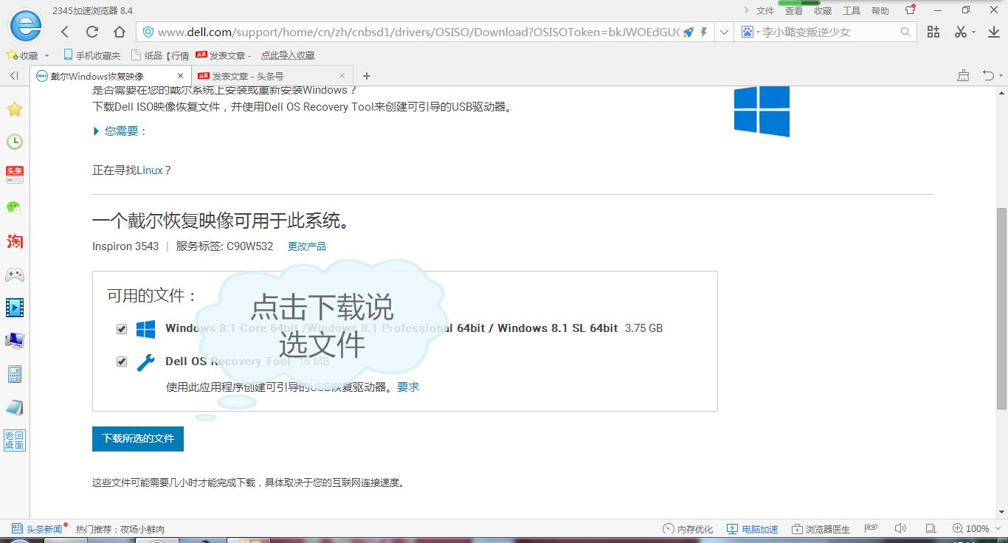Image resolution: width=1008 pixels, height=543 pixels.
Task: Follow the 更改产品 link
Action: [306, 246]
